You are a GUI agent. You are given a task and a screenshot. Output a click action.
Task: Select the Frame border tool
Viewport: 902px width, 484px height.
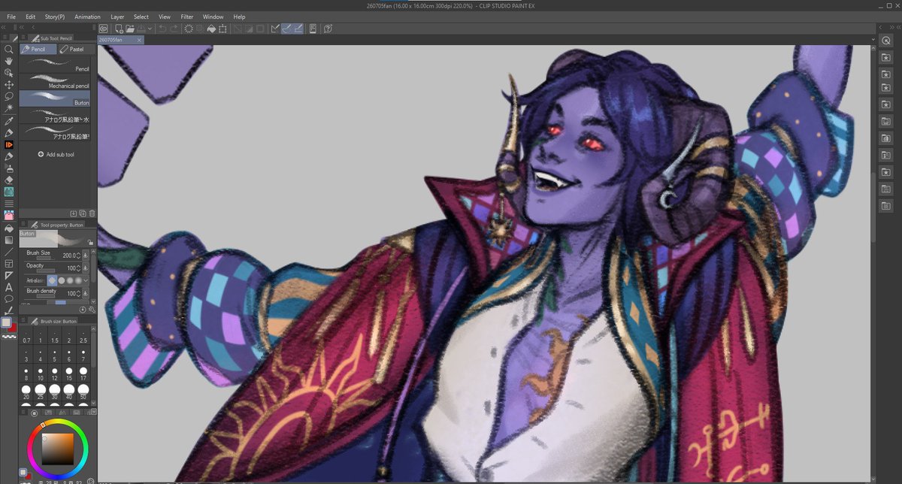9,264
